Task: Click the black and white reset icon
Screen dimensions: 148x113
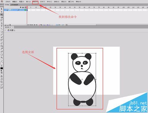Action: [1, 71]
